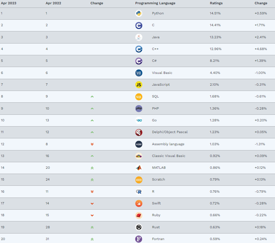Click the dark ASM Assembly icon
This screenshot has width=275, height=243.
(139, 144)
